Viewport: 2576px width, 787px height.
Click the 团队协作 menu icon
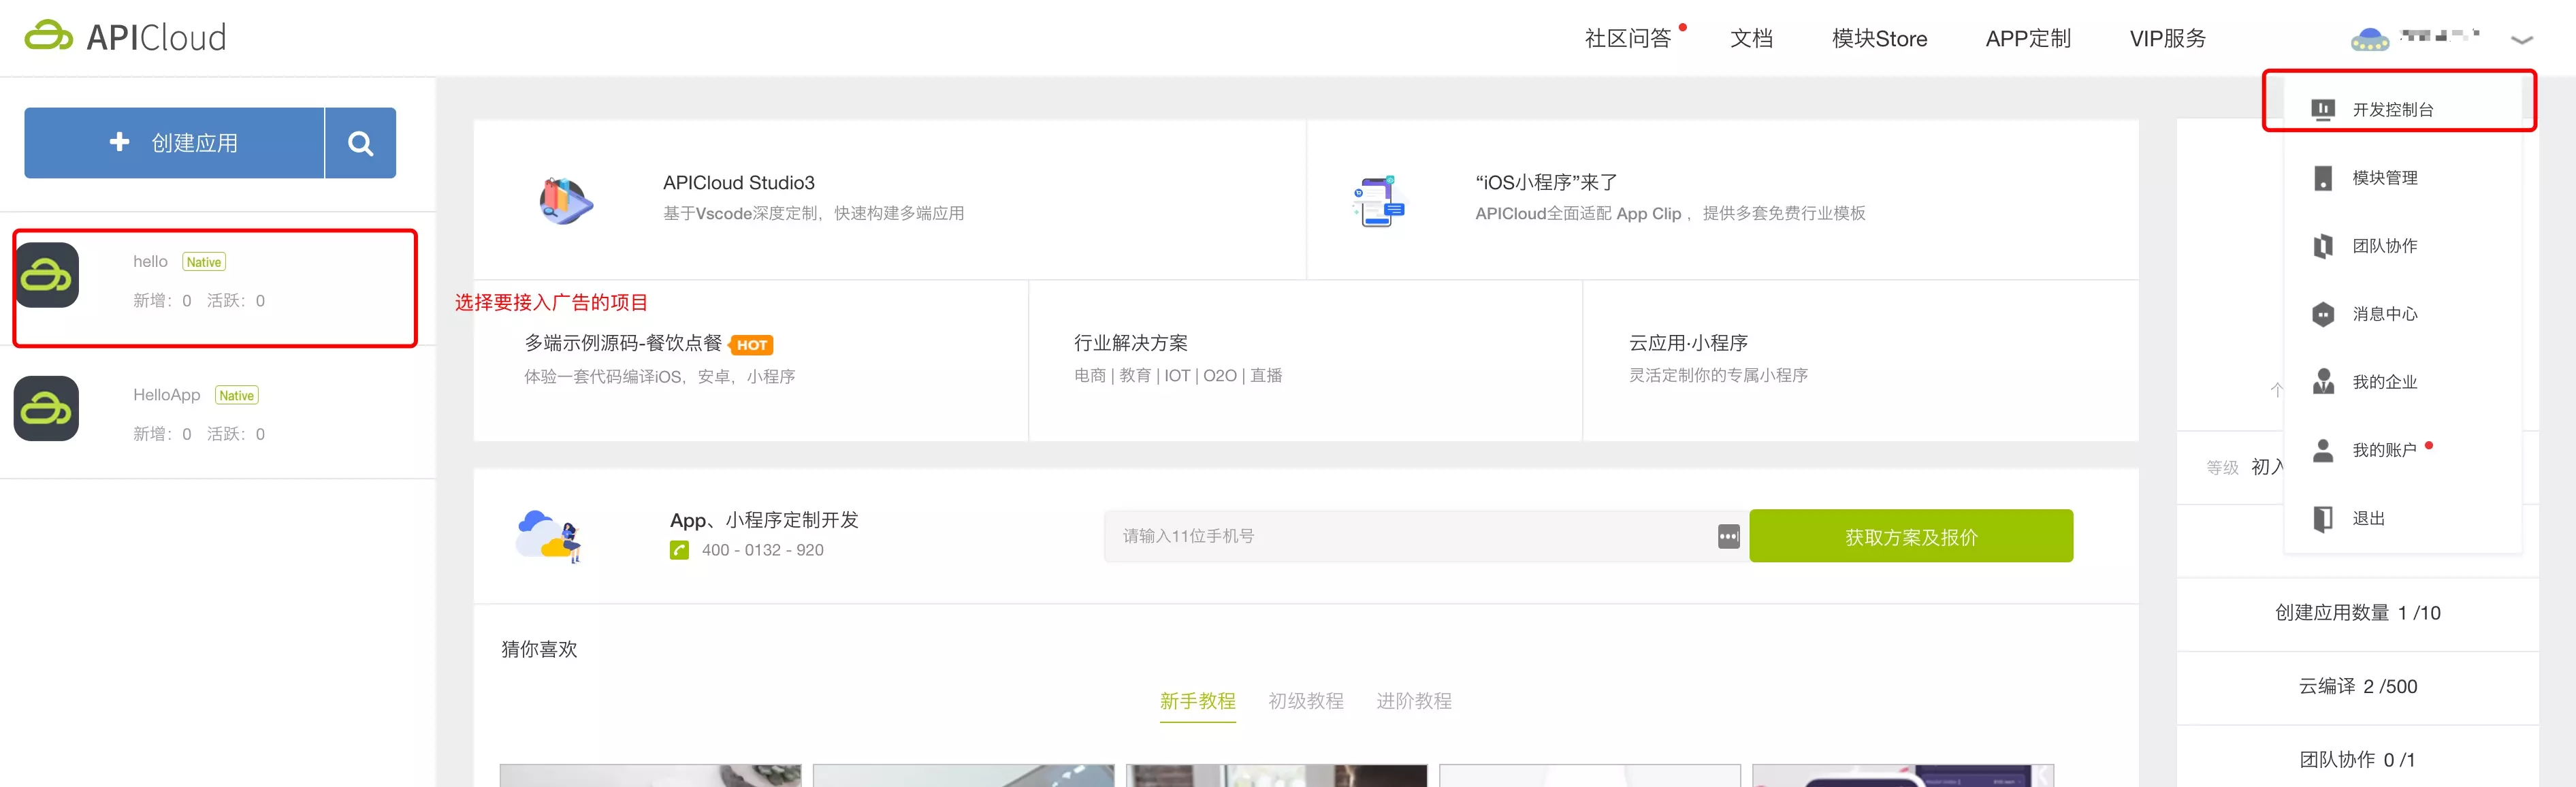tap(2323, 246)
